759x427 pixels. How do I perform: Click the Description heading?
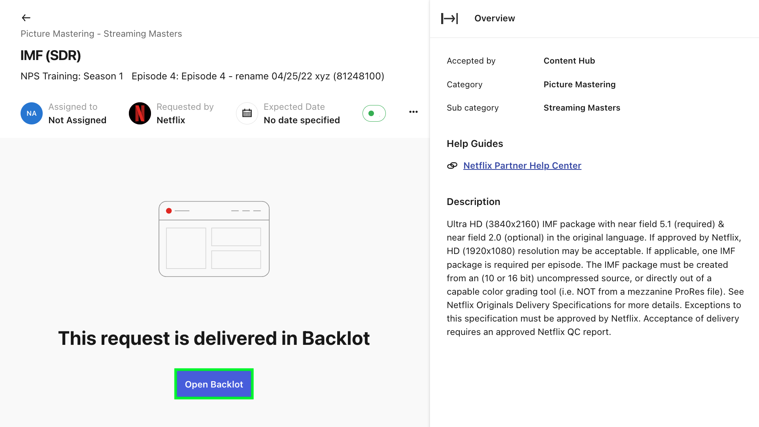click(x=474, y=202)
